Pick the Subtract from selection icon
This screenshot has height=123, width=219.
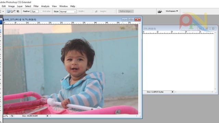[15, 11]
